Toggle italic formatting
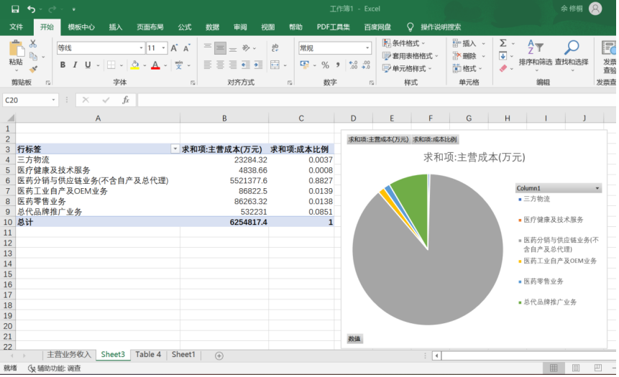Viewport: 619px width, 377px height. tap(75, 65)
